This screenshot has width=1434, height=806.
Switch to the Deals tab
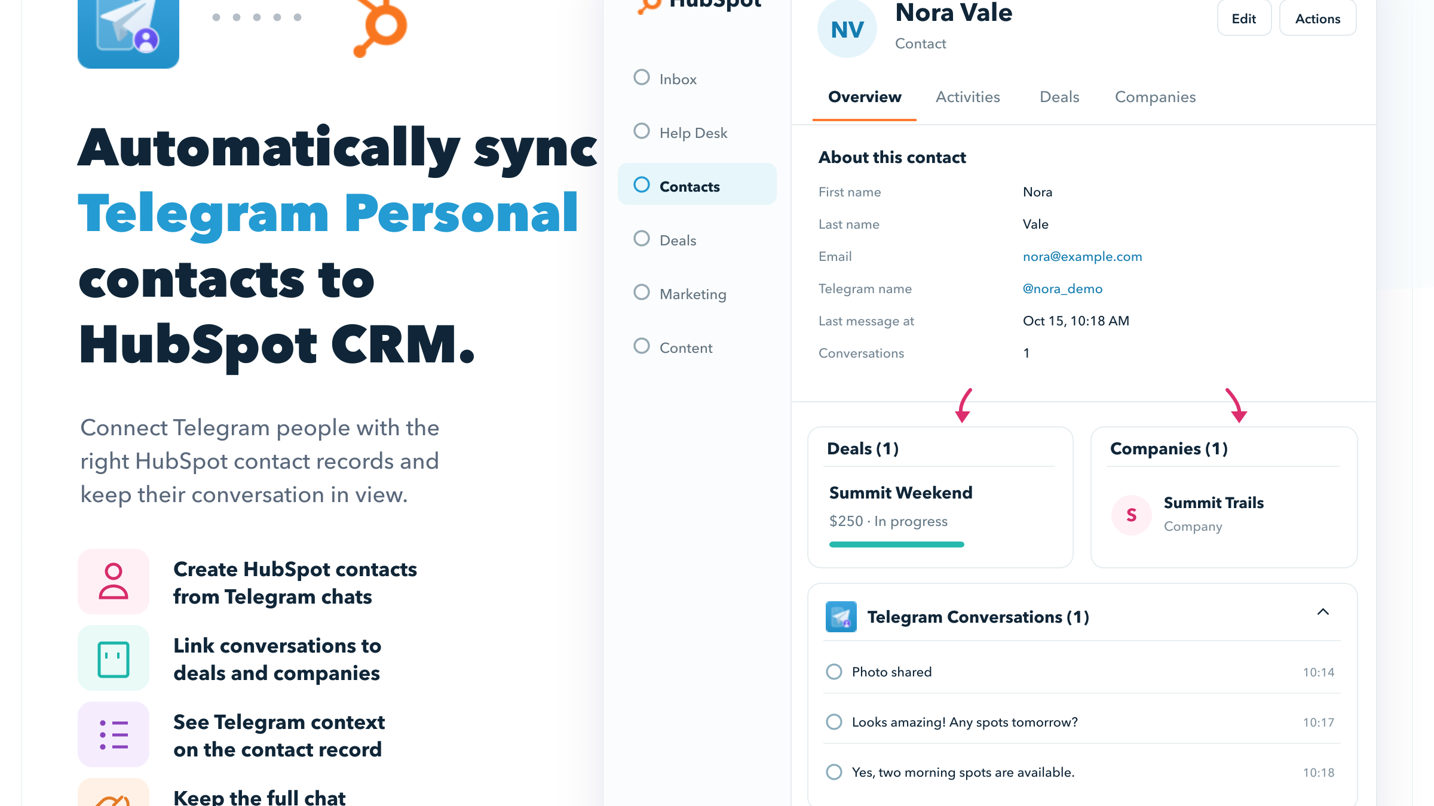[1059, 97]
